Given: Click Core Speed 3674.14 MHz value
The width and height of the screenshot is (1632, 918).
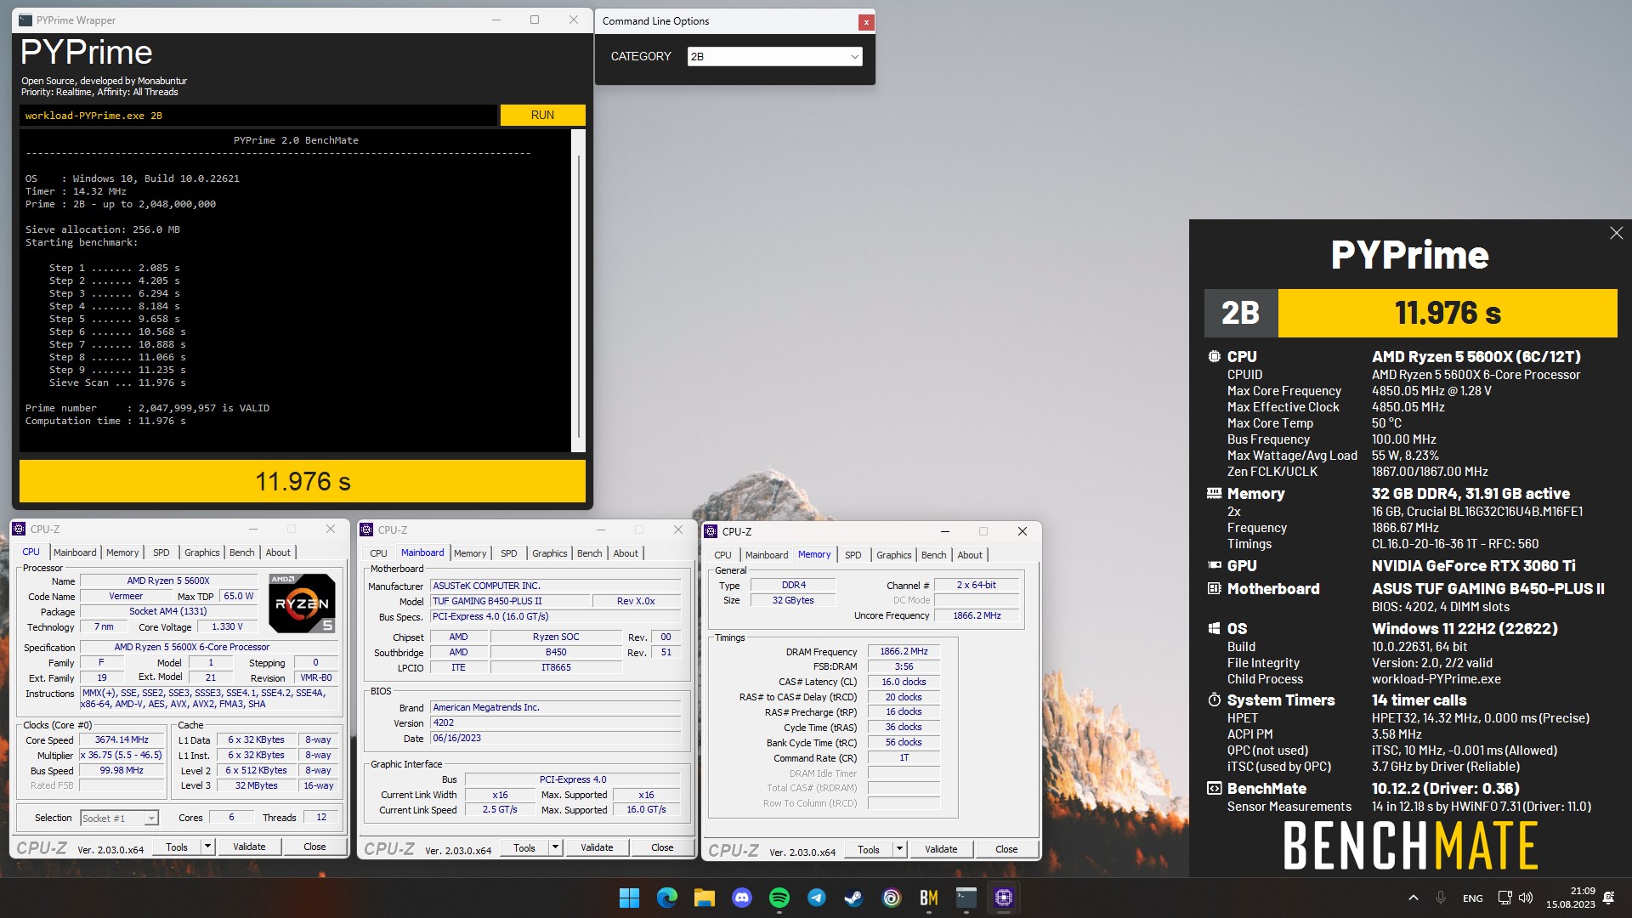Looking at the screenshot, I should pyautogui.click(x=122, y=739).
